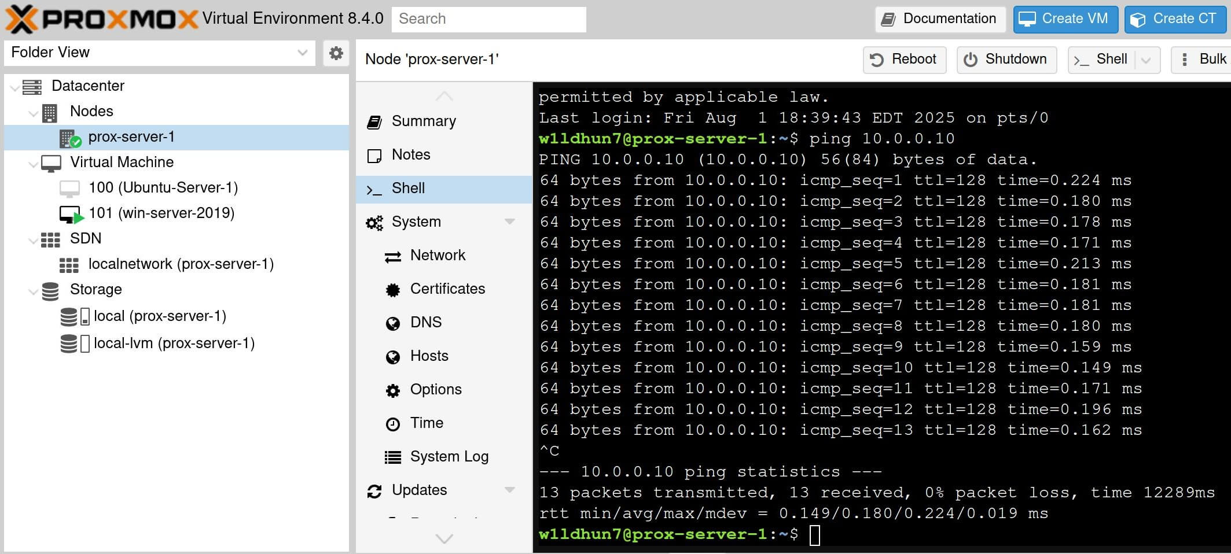Click the local storage icon
The width and height of the screenshot is (1231, 554).
[75, 316]
